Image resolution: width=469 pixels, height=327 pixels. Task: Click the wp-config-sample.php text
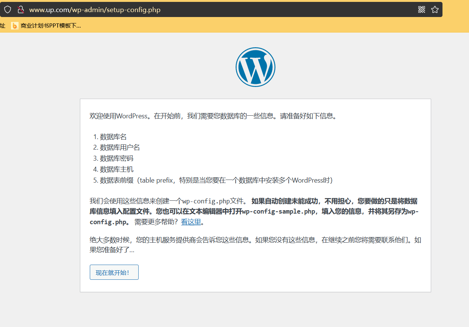click(279, 211)
